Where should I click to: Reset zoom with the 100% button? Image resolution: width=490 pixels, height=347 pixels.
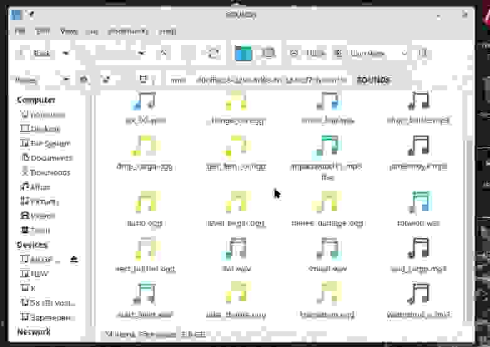(315, 53)
